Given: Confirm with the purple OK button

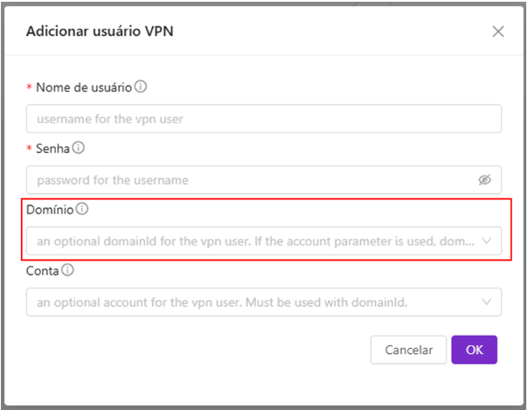Looking at the screenshot, I should [474, 350].
